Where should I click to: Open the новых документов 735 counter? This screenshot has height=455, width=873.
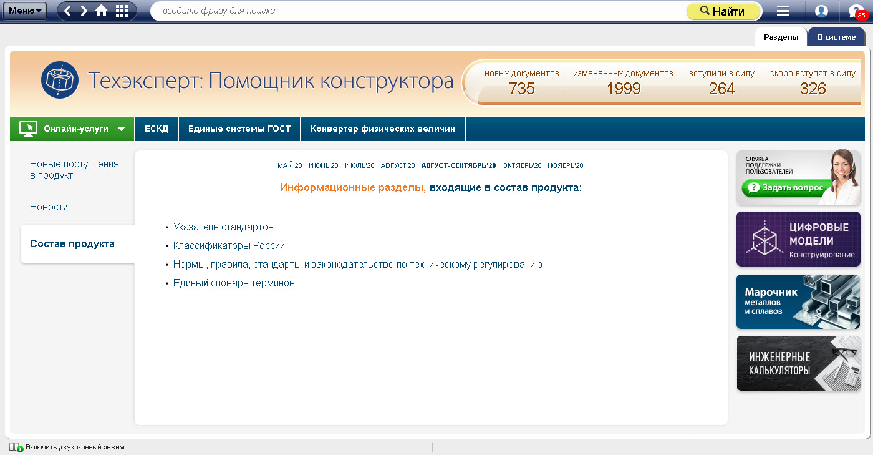click(522, 82)
